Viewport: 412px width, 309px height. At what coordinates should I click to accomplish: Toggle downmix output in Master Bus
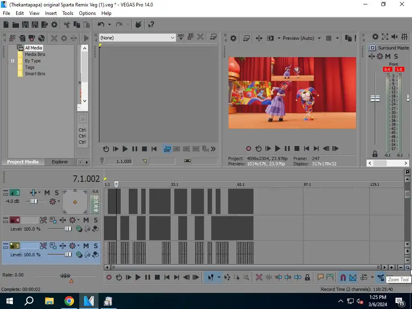(385, 37)
